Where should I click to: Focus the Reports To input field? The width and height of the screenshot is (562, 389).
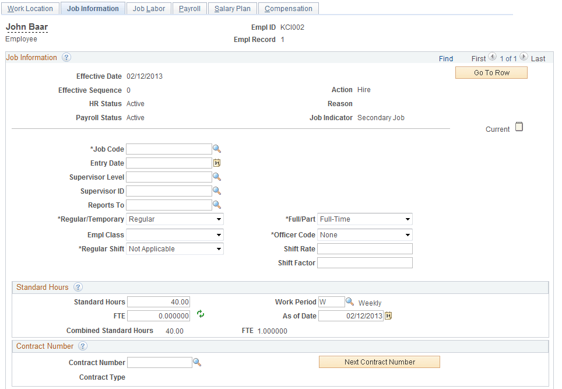coord(169,205)
